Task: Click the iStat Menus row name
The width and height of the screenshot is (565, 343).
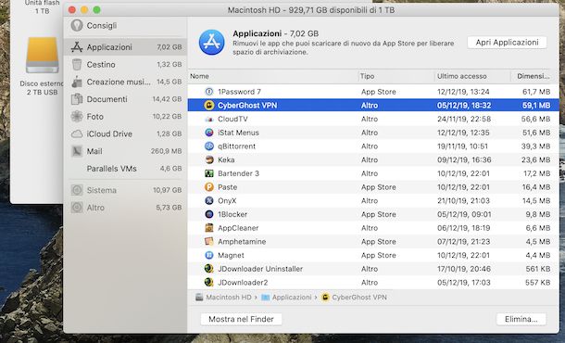Action: 238,133
